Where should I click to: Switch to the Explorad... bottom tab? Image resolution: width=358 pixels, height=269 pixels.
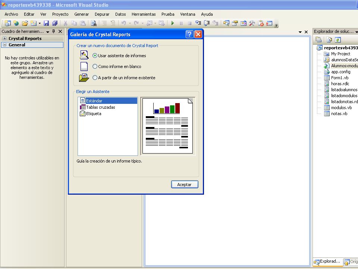(x=327, y=262)
